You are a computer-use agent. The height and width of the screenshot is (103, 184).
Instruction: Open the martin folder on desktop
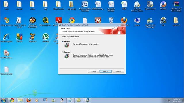coord(32,5)
